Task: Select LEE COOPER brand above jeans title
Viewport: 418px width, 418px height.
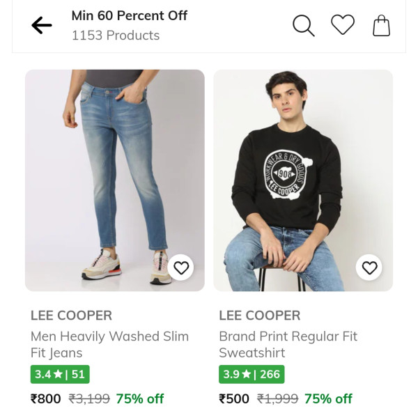Action: point(71,316)
